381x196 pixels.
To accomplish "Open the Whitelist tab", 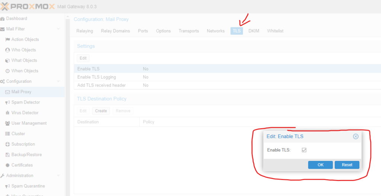I will click(275, 31).
